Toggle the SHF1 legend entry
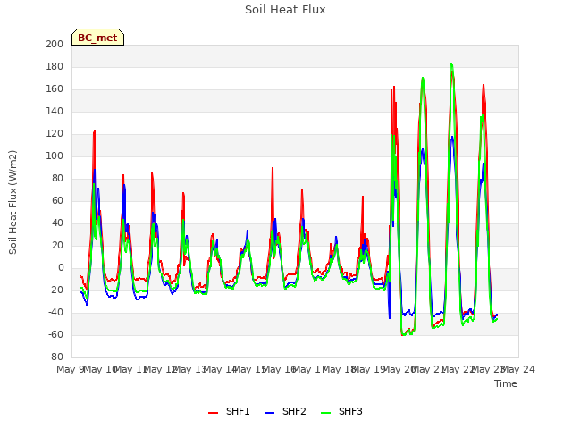The image size is (572, 429). [x=229, y=411]
